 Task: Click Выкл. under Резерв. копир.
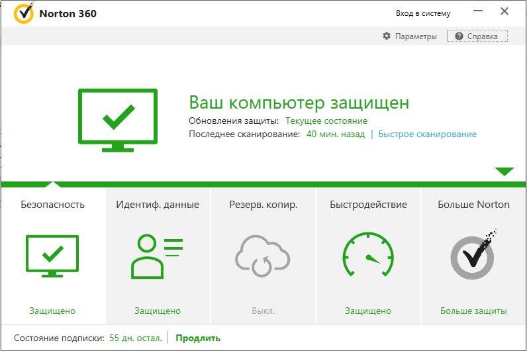[263, 311]
